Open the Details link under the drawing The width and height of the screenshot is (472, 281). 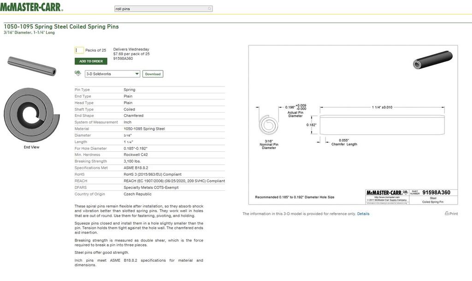[363, 214]
